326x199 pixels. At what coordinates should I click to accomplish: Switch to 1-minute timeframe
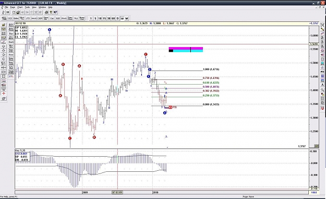91,18
